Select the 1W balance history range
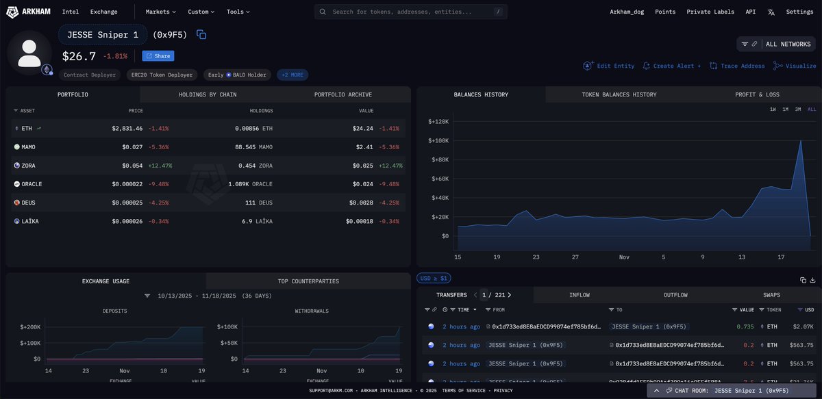Viewport: 822px width, 399px height. coord(773,110)
